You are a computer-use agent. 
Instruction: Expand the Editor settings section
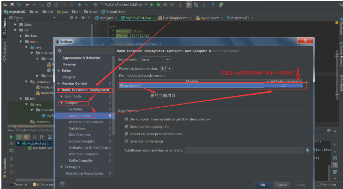click(59, 71)
